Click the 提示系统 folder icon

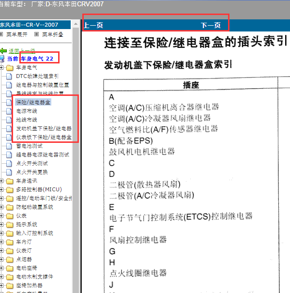[10, 225]
